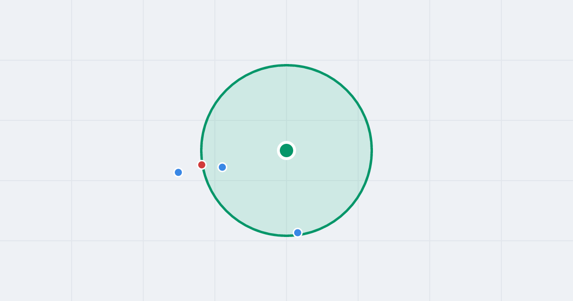
Task: Click the rightmost point of the green outline
Action: tap(372, 150)
